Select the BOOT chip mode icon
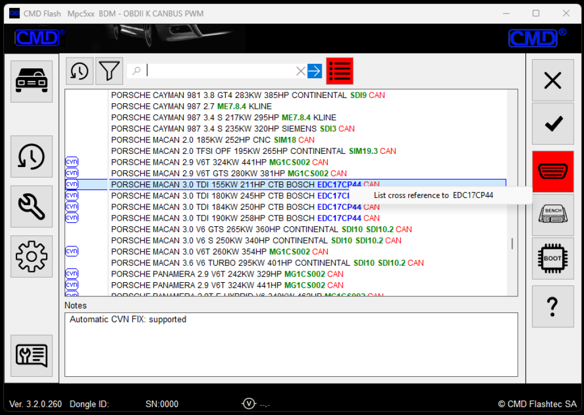This screenshot has width=584, height=415. 553,258
